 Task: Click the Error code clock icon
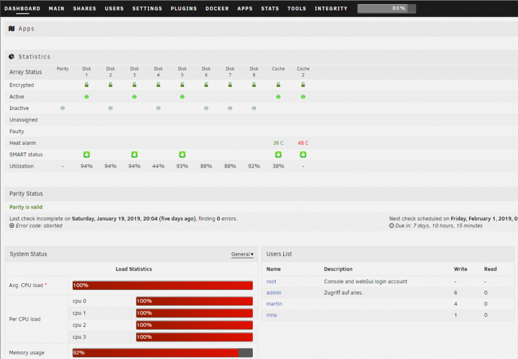click(12, 226)
